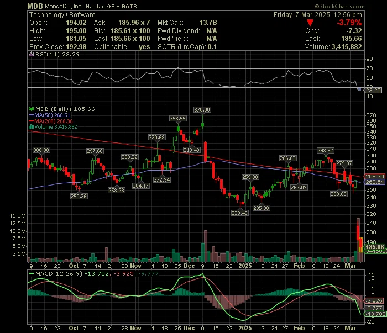Click the 268.36 MA(200) axis tag
The width and height of the screenshot is (387, 333).
click(x=374, y=176)
